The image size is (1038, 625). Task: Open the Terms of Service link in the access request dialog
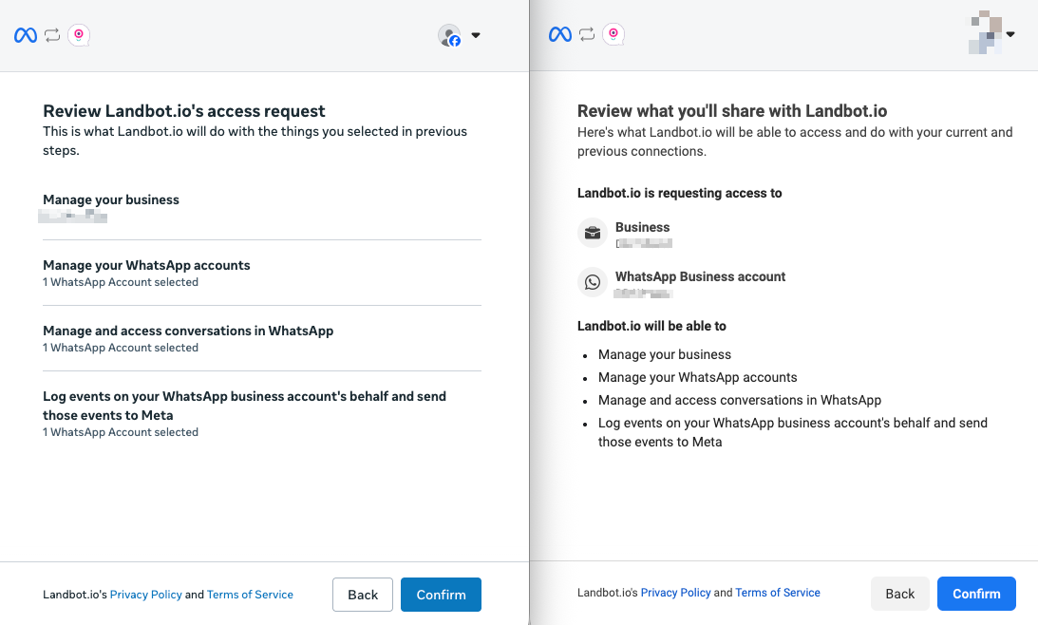(250, 595)
